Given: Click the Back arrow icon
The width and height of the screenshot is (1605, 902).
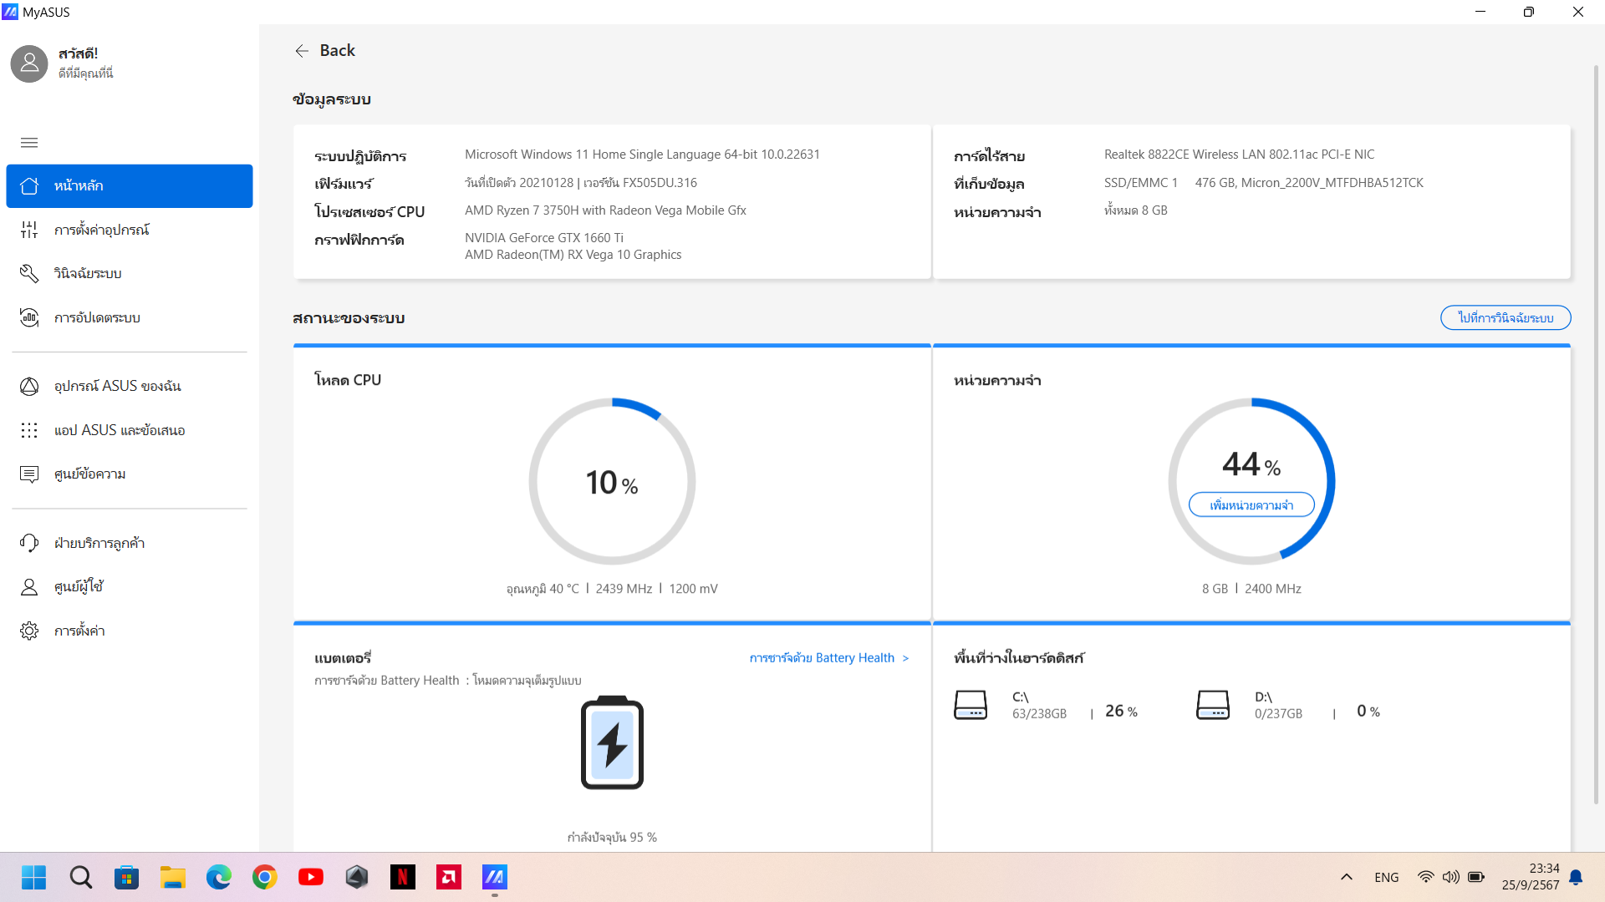Looking at the screenshot, I should coord(302,51).
